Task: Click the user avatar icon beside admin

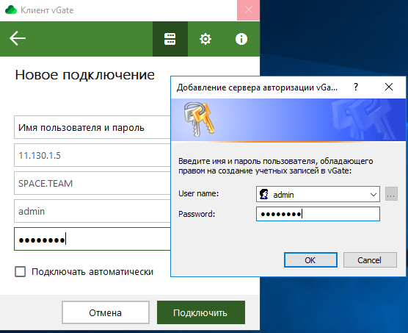Action: pyautogui.click(x=264, y=194)
